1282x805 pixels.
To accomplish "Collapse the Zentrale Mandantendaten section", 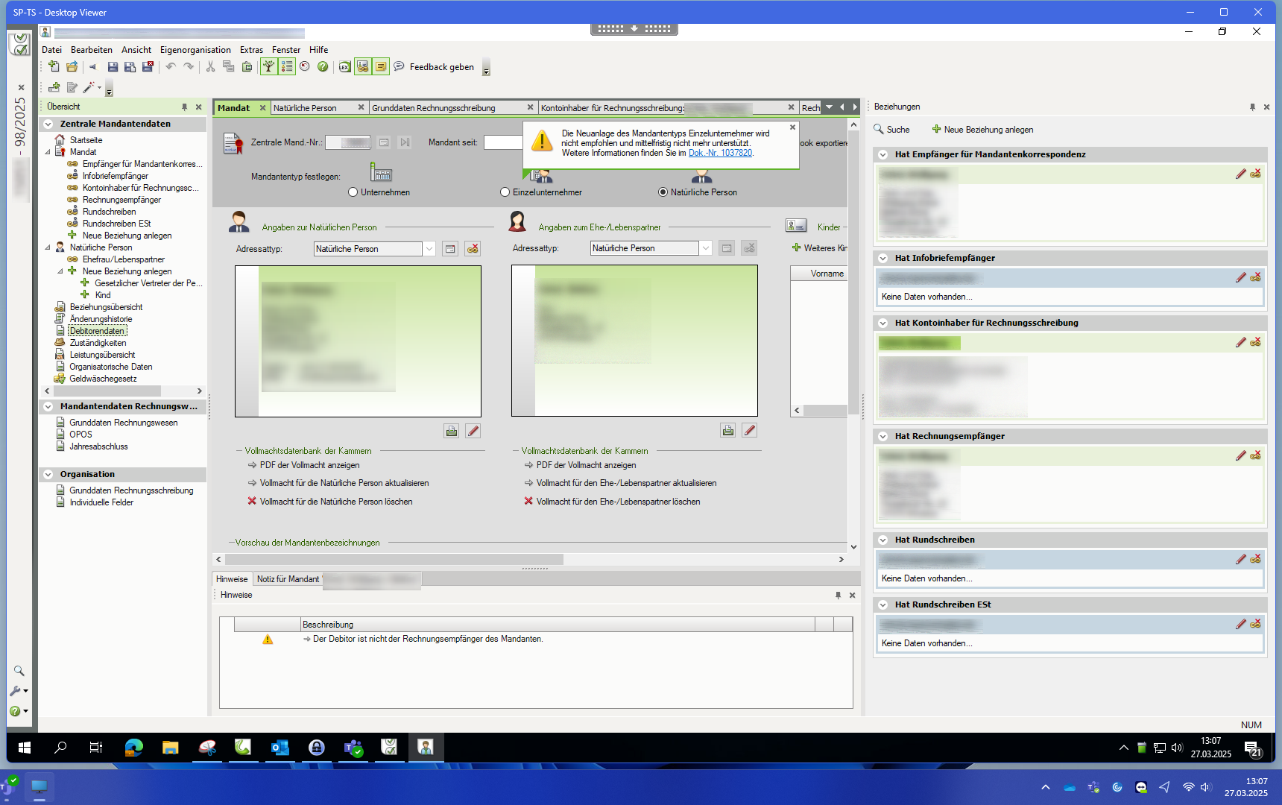I will (x=48, y=124).
